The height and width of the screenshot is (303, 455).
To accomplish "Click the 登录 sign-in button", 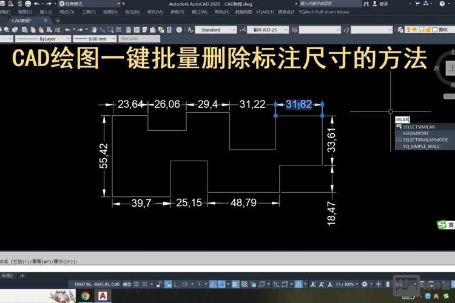I will pos(380,4).
